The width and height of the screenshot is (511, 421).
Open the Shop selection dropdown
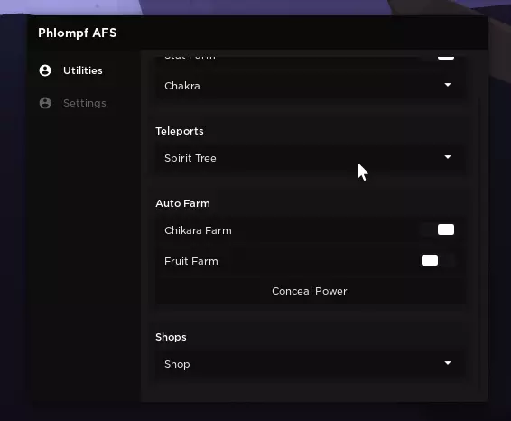click(310, 363)
